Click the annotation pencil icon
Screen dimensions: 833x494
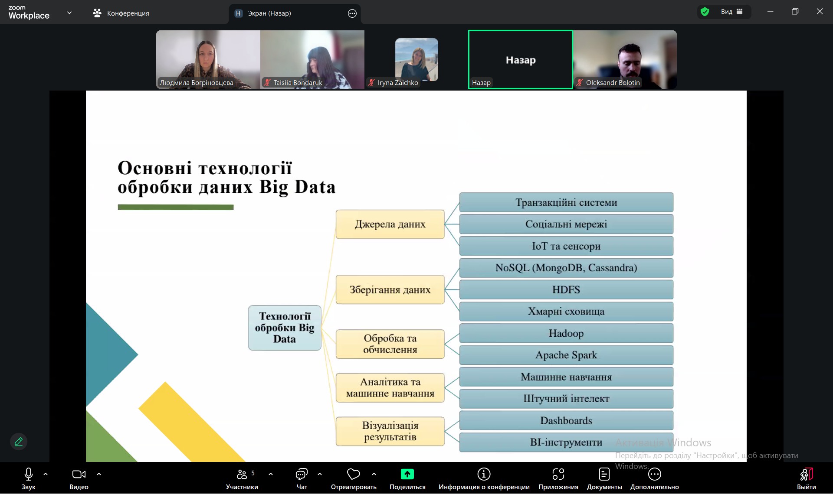tap(19, 442)
